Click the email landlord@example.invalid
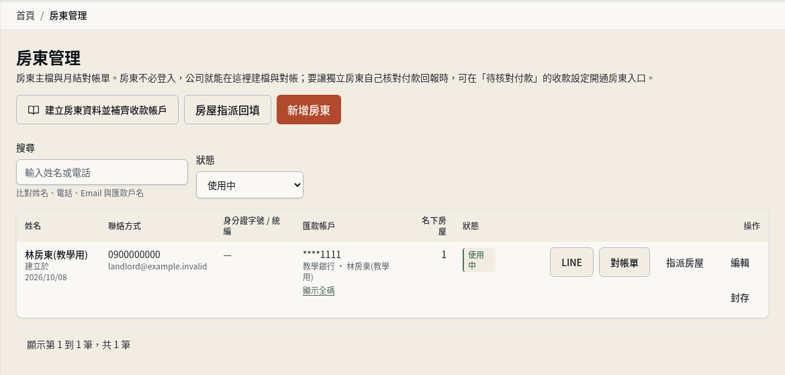Viewport: 785px width, 375px height. [158, 266]
